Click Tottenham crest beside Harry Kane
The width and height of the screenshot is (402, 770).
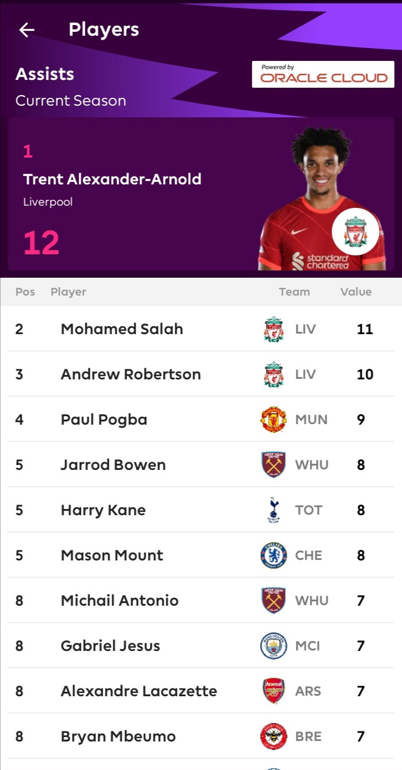(x=274, y=510)
